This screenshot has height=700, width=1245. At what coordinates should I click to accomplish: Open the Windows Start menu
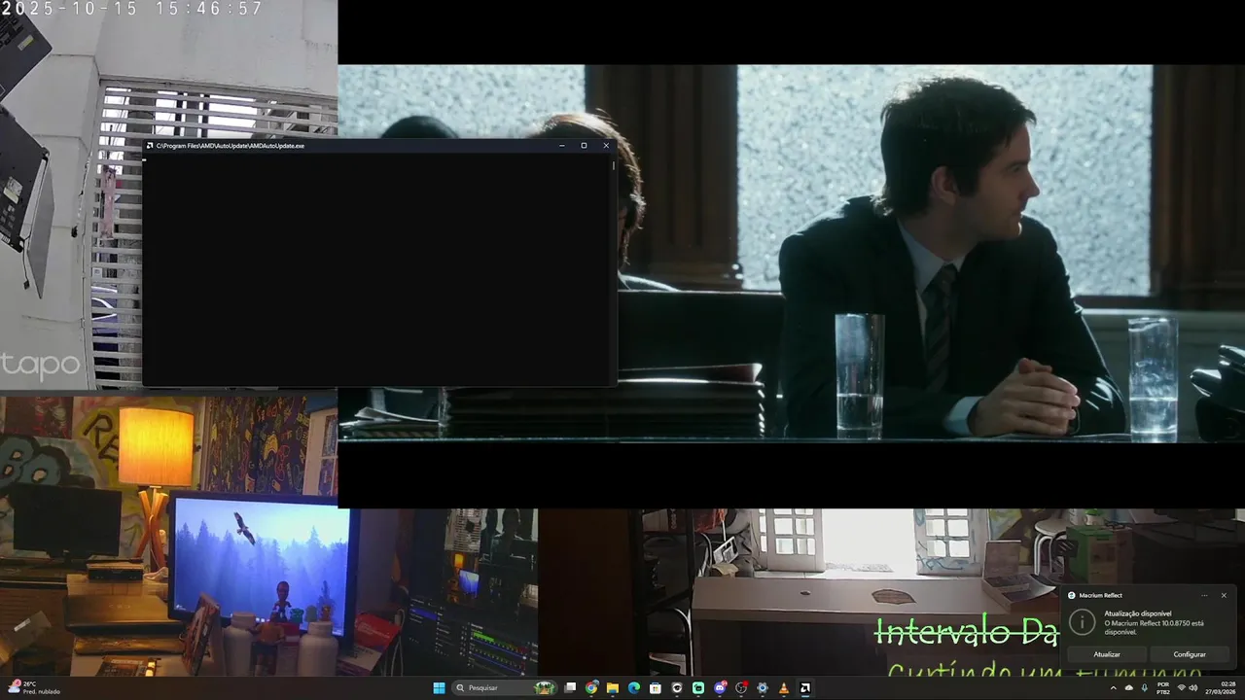tap(439, 687)
